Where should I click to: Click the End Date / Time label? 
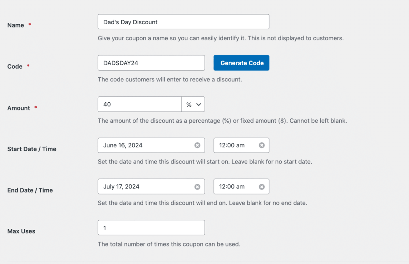[30, 190]
